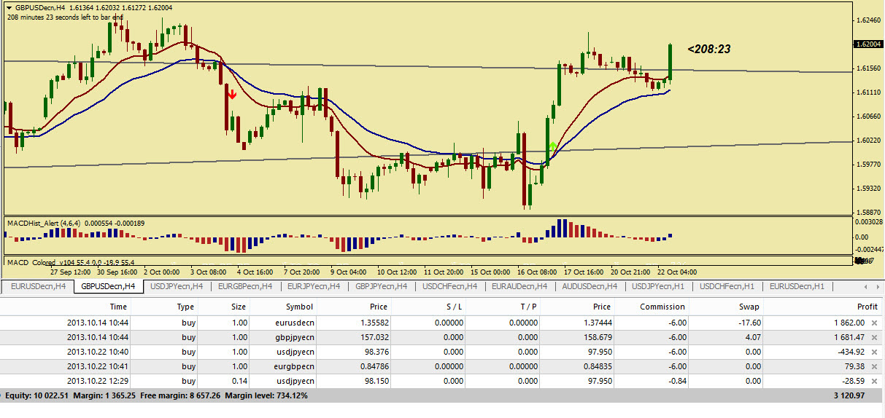
Task: Click the Swap column header
Action: click(749, 307)
